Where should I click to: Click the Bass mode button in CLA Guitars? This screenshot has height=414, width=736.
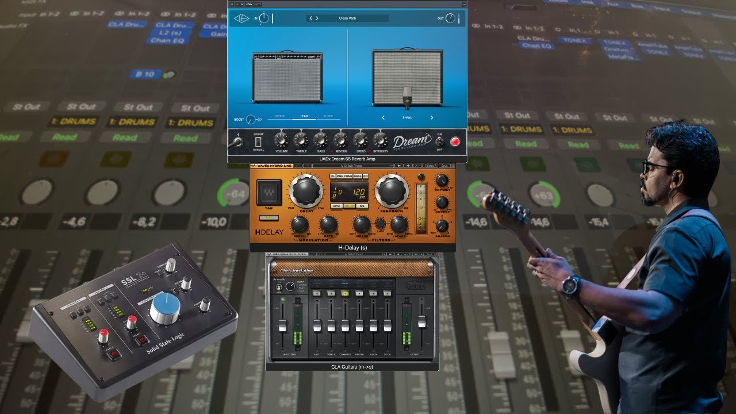click(x=317, y=293)
